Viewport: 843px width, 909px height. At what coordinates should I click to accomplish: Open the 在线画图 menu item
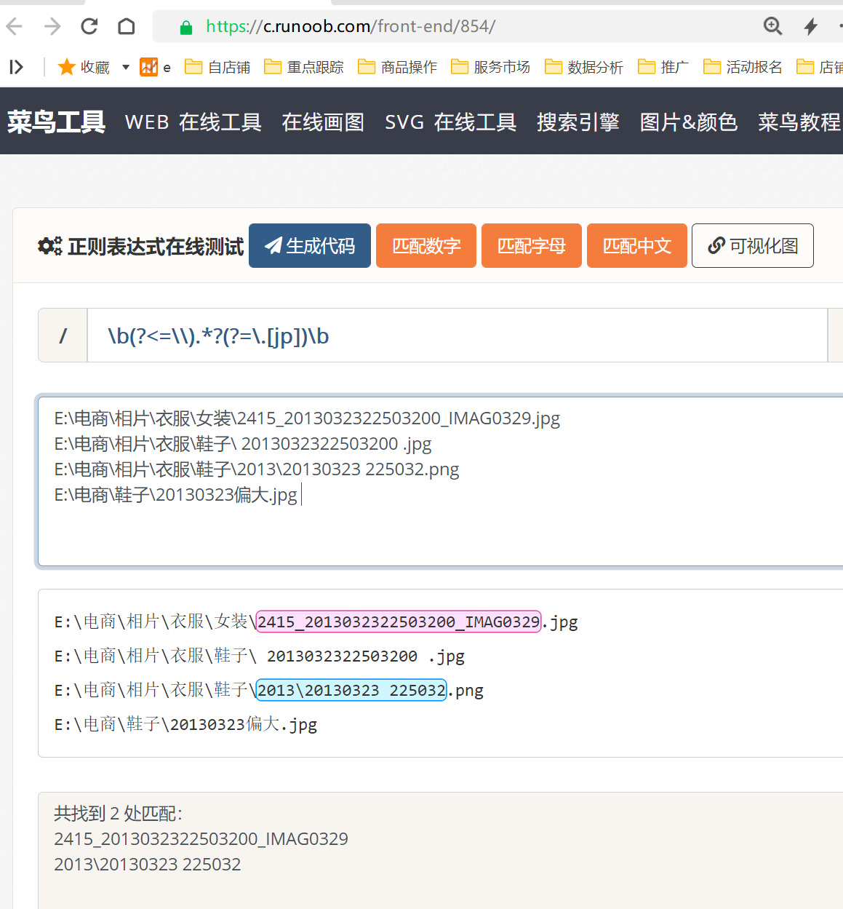[x=323, y=122]
